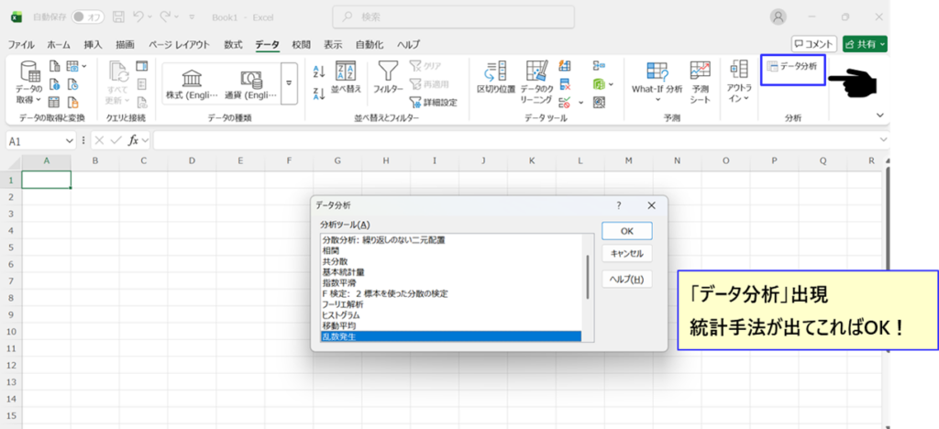The height and width of the screenshot is (429, 939).
Task: Select the 区切り位置 (Text to Columns) tool
Action: [496, 79]
